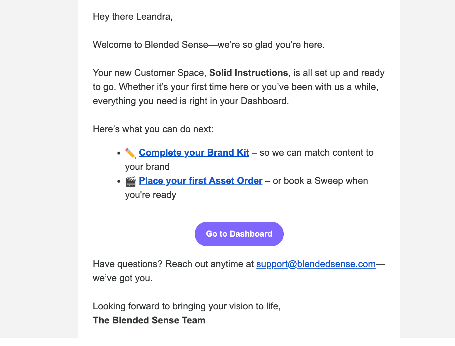455x346 pixels.
Task: Click the 'everything you need' Dashboard sentence
Action: [191, 101]
